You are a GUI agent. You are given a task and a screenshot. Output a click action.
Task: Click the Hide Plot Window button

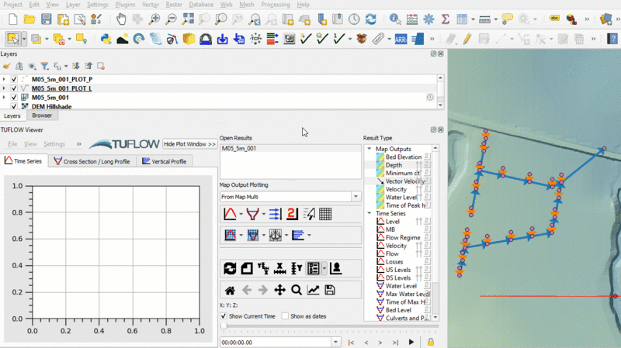[189, 144]
